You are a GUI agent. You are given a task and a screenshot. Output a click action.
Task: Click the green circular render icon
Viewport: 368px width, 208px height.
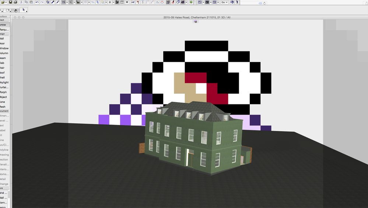click(x=191, y=2)
